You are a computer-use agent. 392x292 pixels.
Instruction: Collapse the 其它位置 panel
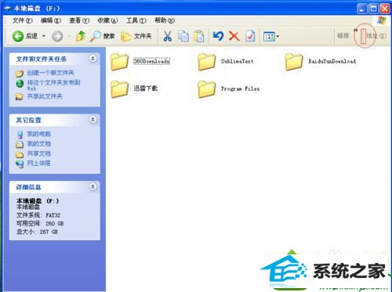click(x=93, y=120)
